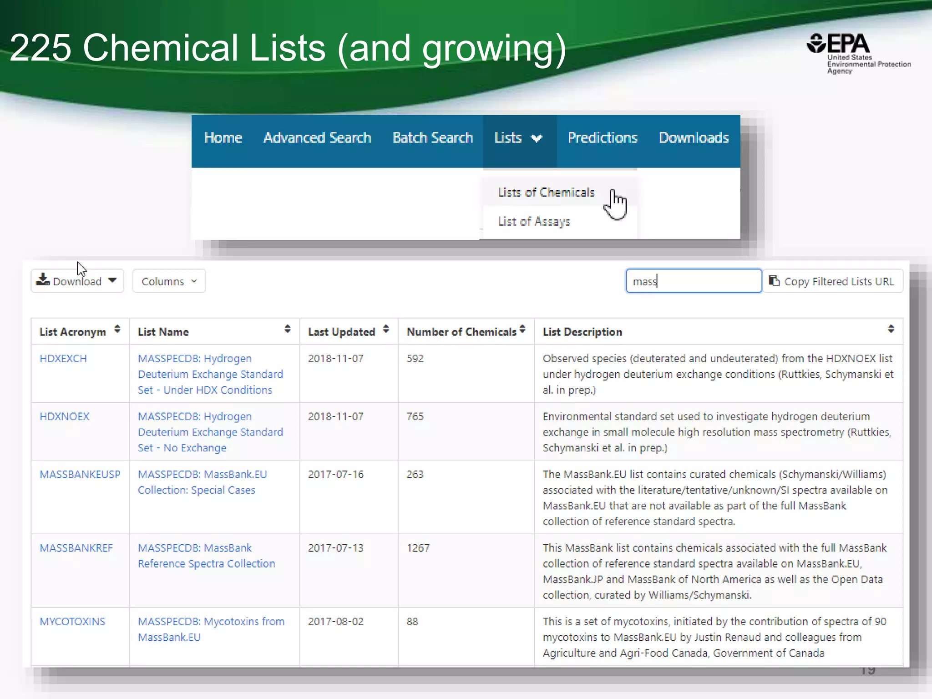932x699 pixels.
Task: Open MassBank.EU Collection: Special Cases link
Action: coord(203,482)
